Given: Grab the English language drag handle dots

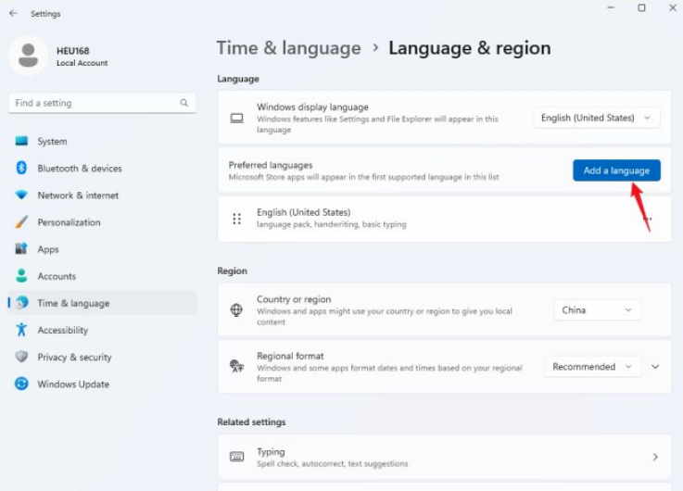Looking at the screenshot, I should 237,219.
